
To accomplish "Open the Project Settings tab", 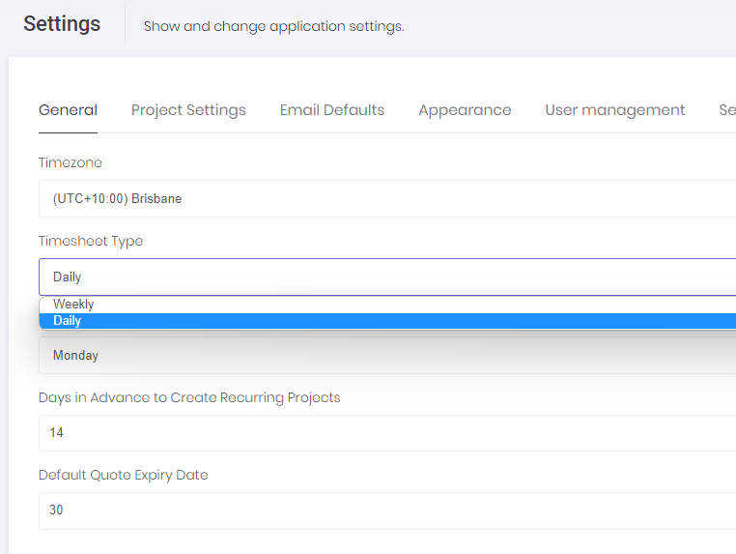I will coord(188,110).
